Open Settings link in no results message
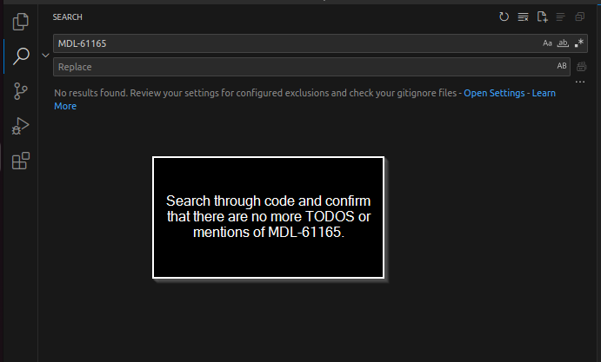The image size is (601, 362). point(494,93)
